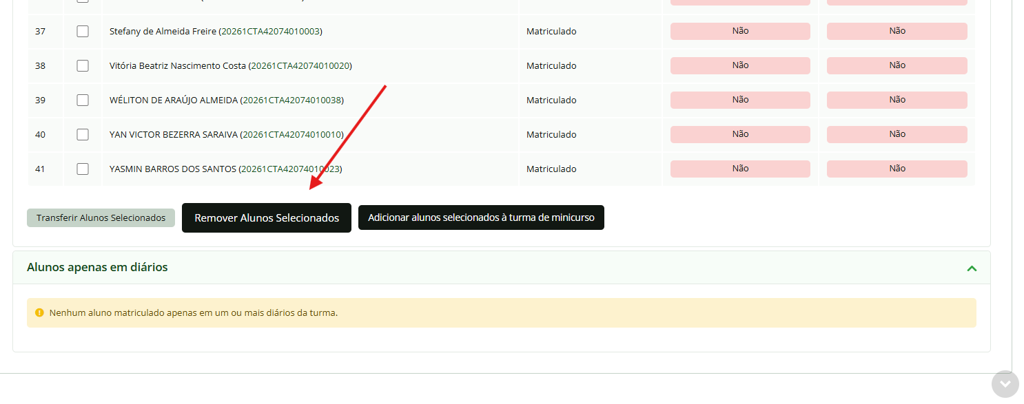Tick the checkbox for Vitória Beatriz Nascimento Costa
The image size is (1024, 404).
coord(83,65)
